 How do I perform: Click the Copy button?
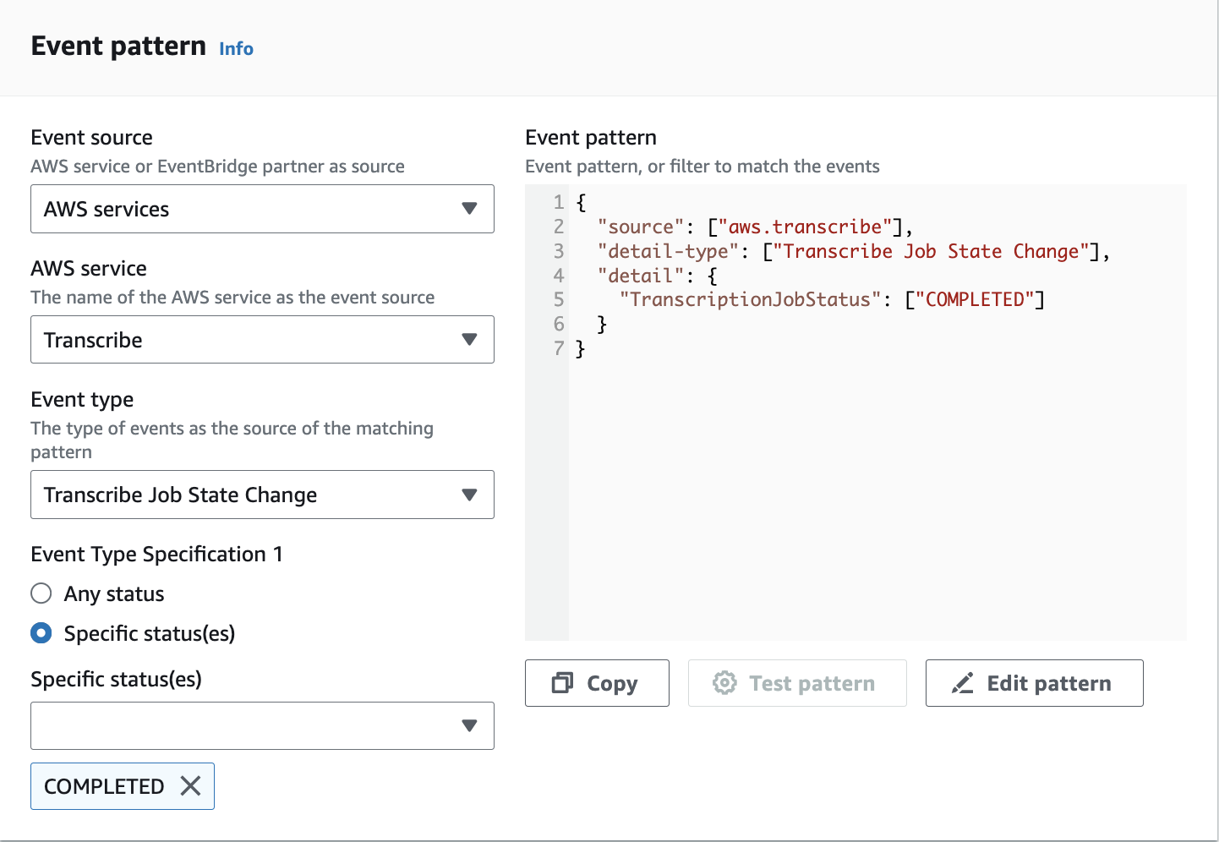point(597,683)
